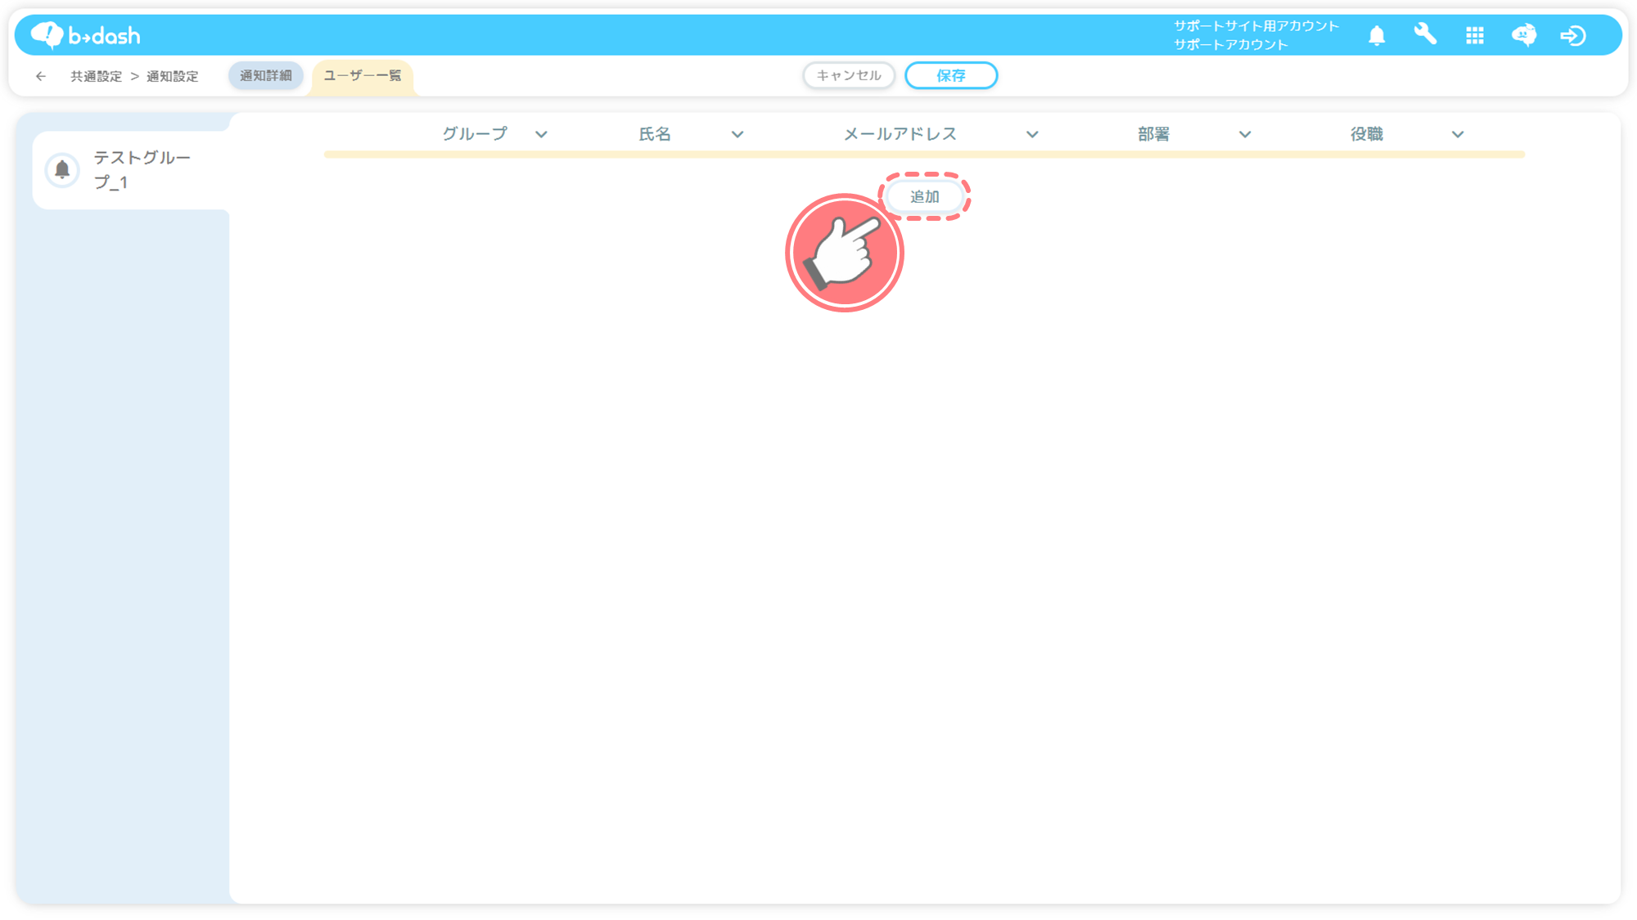Expand the グループ column dropdown
1637x920 pixels.
click(541, 134)
